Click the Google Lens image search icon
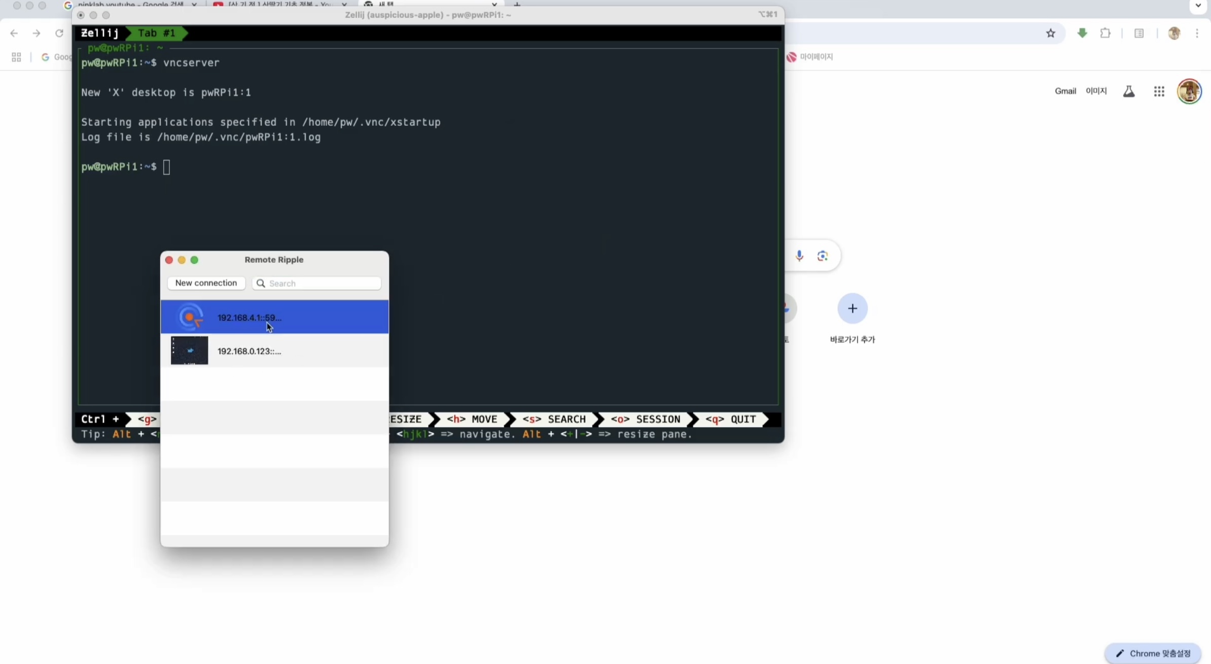This screenshot has height=664, width=1211. [x=823, y=256]
